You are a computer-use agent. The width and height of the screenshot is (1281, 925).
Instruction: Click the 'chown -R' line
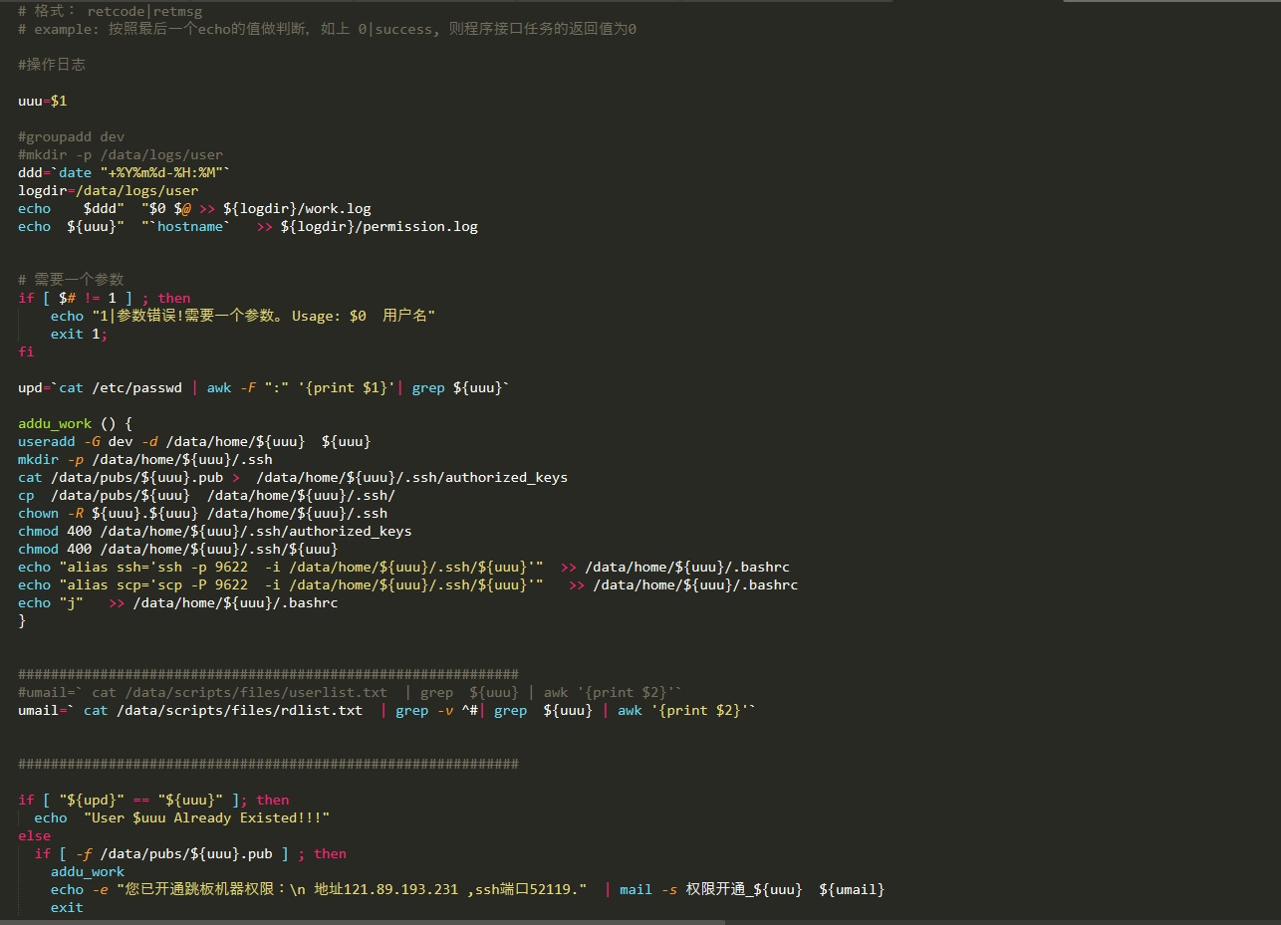coord(203,513)
